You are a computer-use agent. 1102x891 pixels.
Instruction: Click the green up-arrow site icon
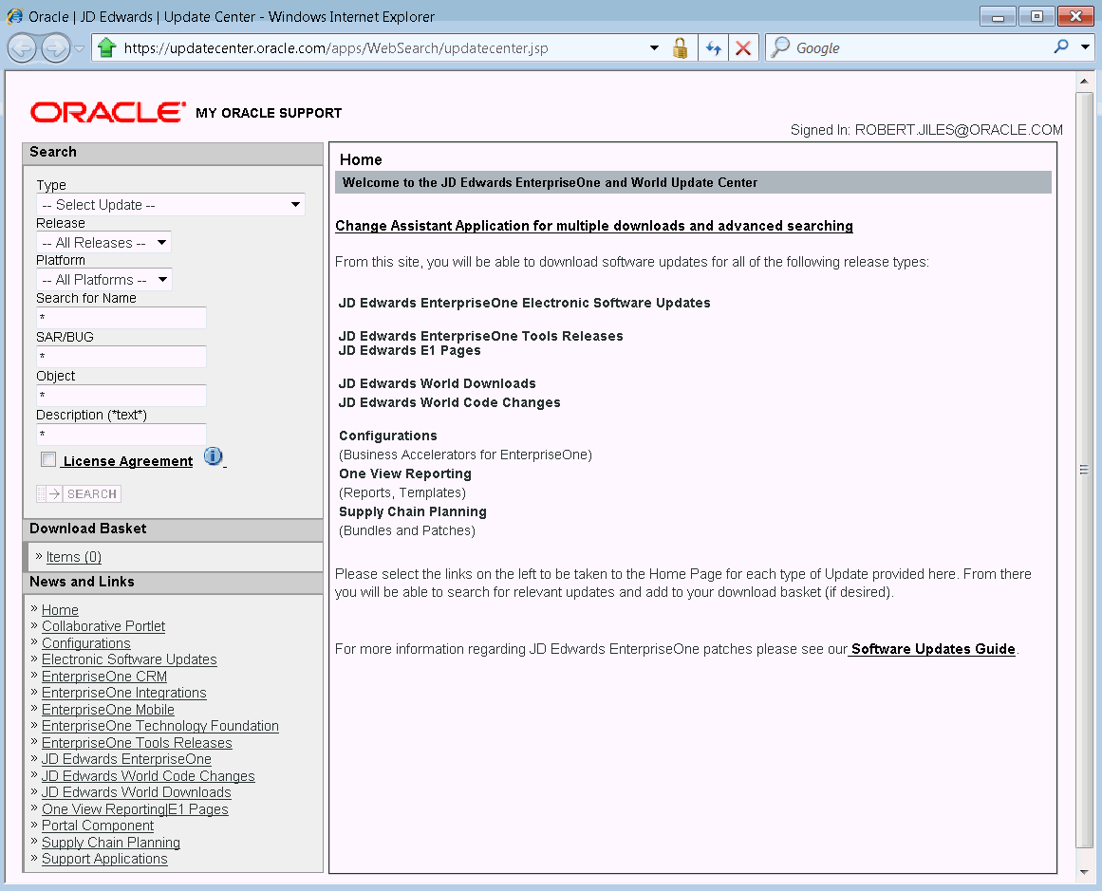pos(107,47)
